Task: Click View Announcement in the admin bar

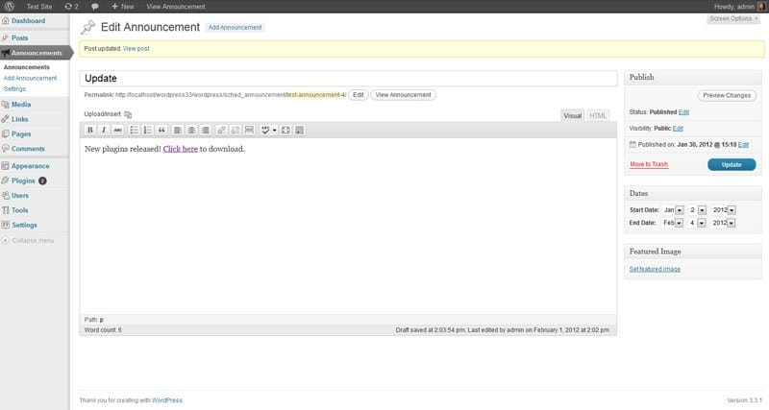Action: click(x=176, y=7)
